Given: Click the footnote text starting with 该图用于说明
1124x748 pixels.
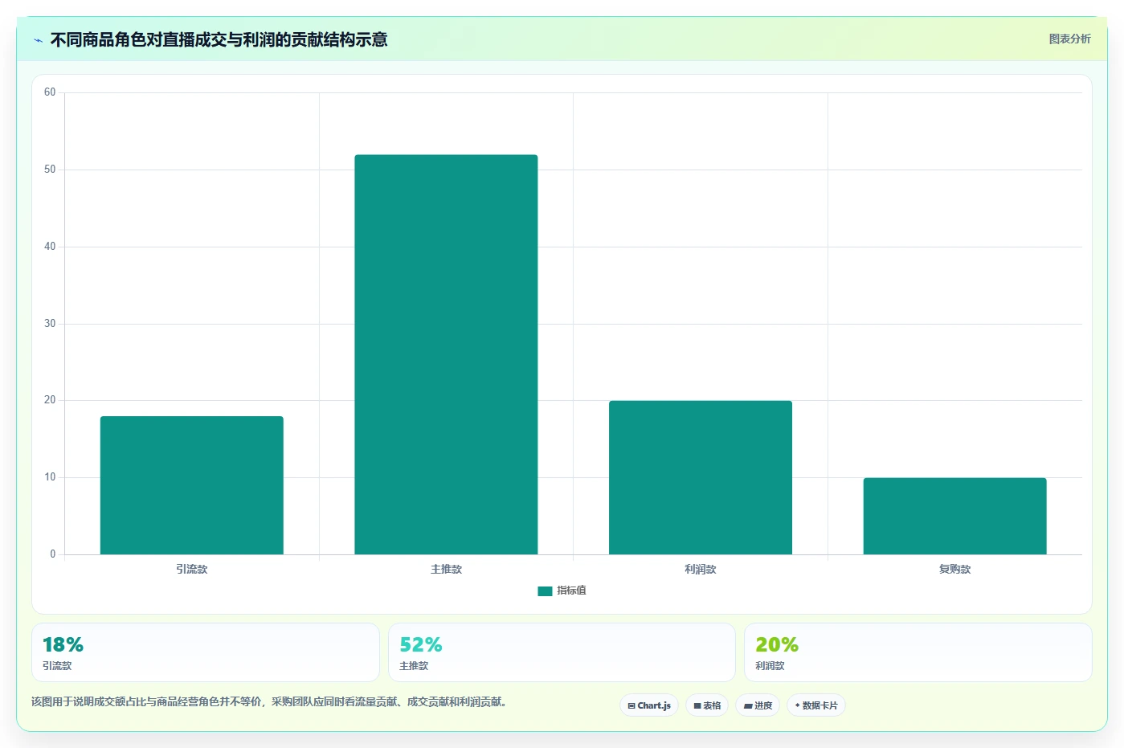Looking at the screenshot, I should tap(269, 701).
